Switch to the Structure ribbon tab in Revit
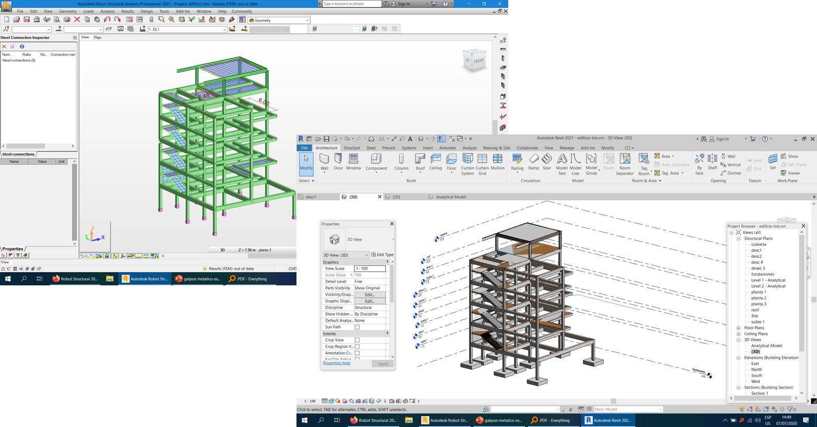The width and height of the screenshot is (817, 427). [x=351, y=148]
